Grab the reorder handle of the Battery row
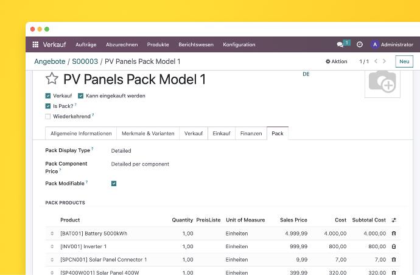Screen dimensions: 420x275 [x=52, y=234]
